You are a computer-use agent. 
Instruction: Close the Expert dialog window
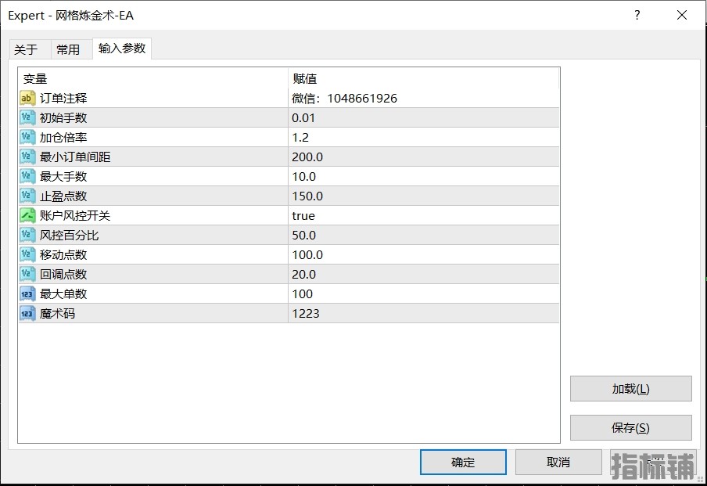point(682,16)
